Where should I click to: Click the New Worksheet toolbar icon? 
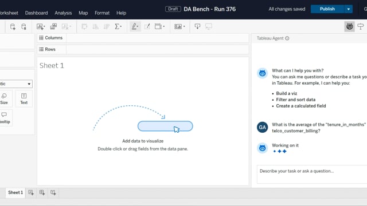pyautogui.click(x=40, y=26)
